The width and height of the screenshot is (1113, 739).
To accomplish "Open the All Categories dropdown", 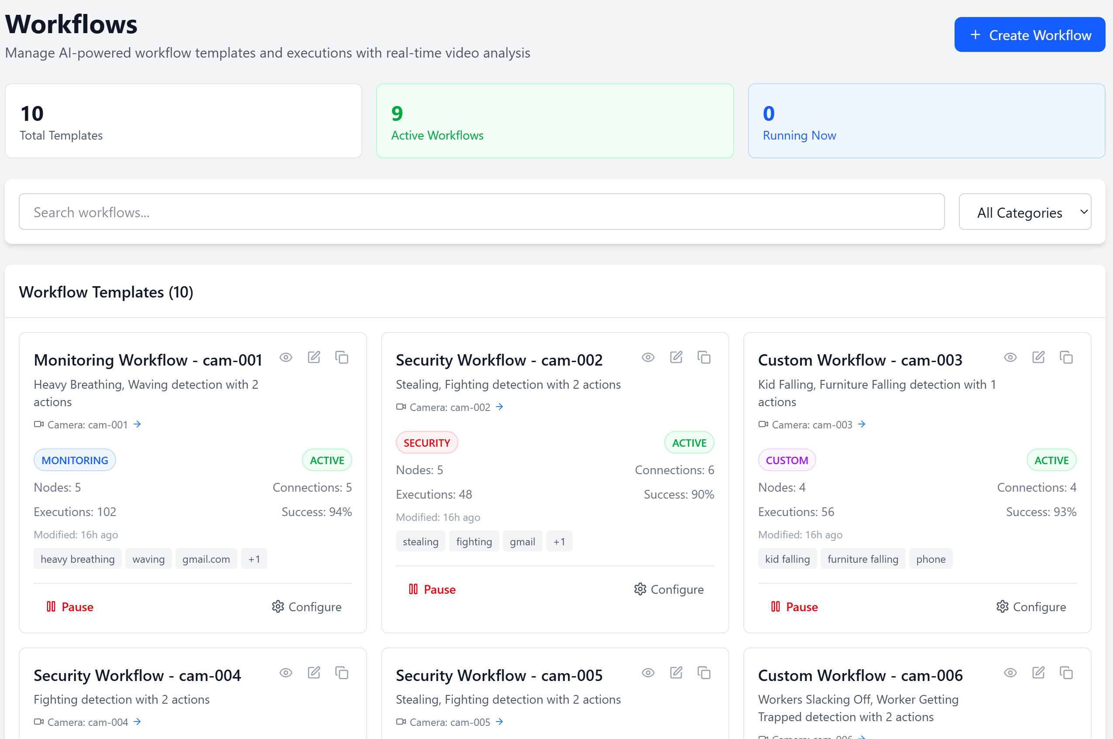I will tap(1025, 212).
